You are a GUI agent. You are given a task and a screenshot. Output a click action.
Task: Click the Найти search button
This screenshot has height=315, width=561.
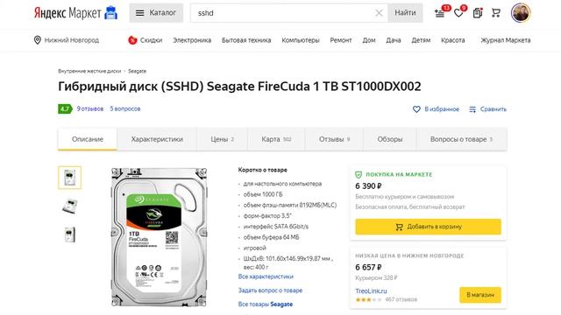(x=405, y=13)
